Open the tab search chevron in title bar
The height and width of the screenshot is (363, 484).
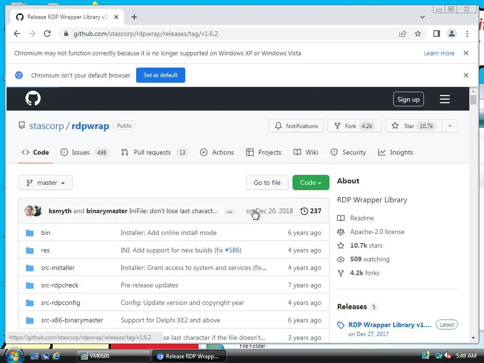tap(422, 17)
